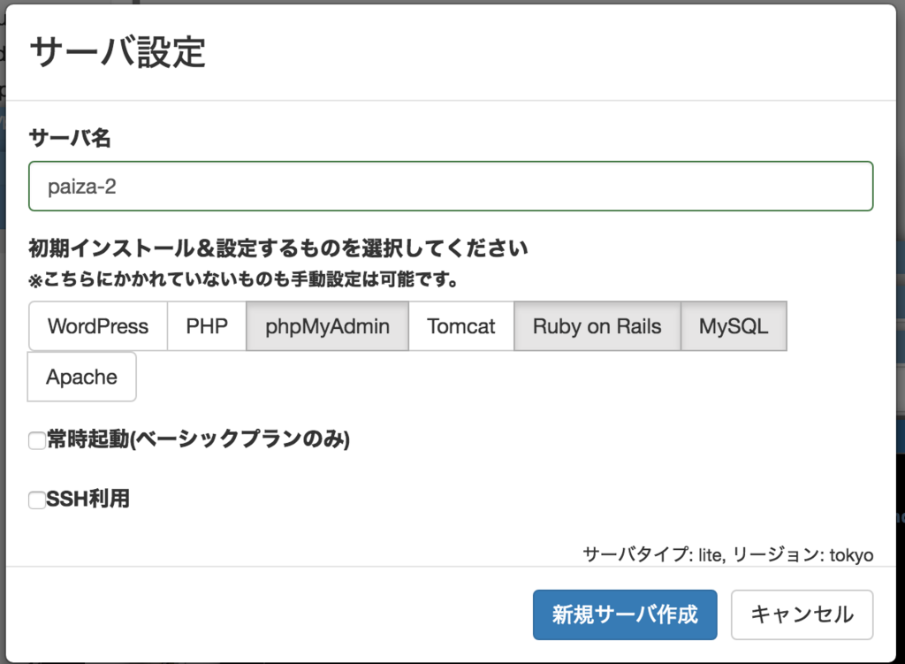Select the Apache install option
This screenshot has height=664, width=905.
coord(82,377)
